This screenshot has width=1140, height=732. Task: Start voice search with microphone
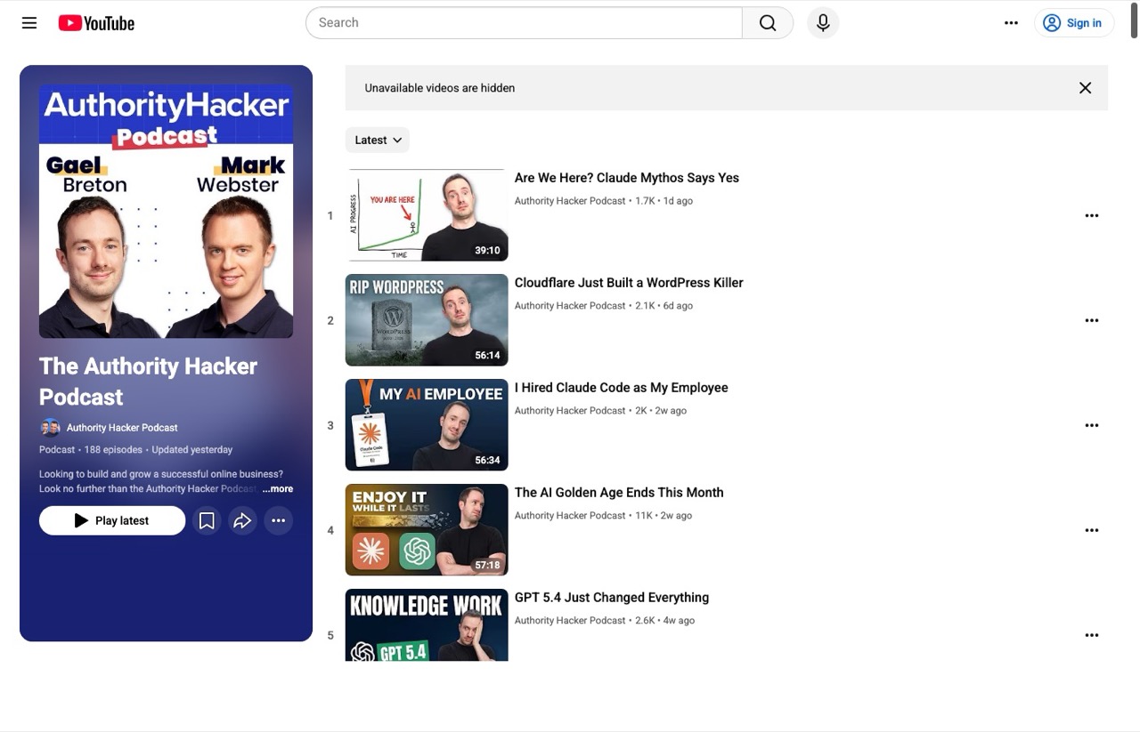click(823, 23)
